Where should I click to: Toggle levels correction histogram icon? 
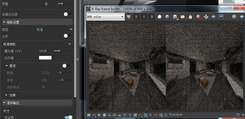tap(120, 115)
